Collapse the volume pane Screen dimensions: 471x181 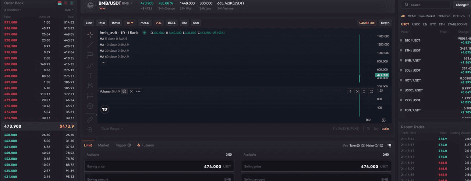(x=364, y=91)
